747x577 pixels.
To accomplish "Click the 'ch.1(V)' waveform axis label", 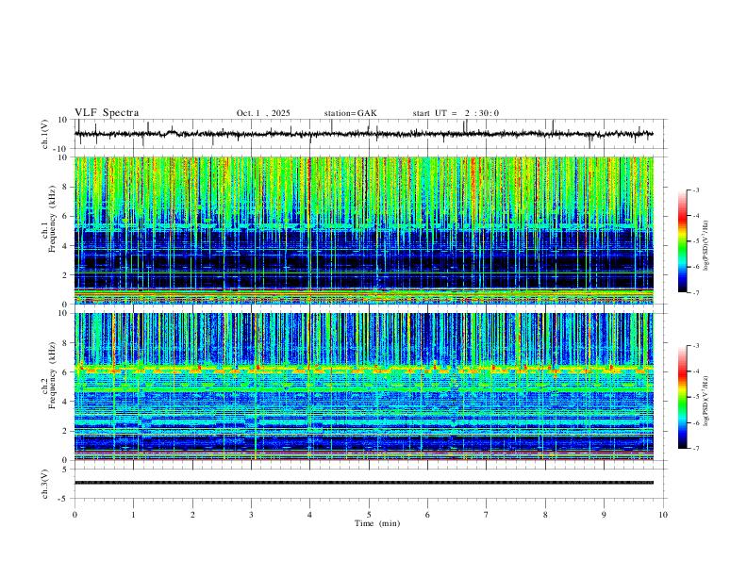I will 45,134.
